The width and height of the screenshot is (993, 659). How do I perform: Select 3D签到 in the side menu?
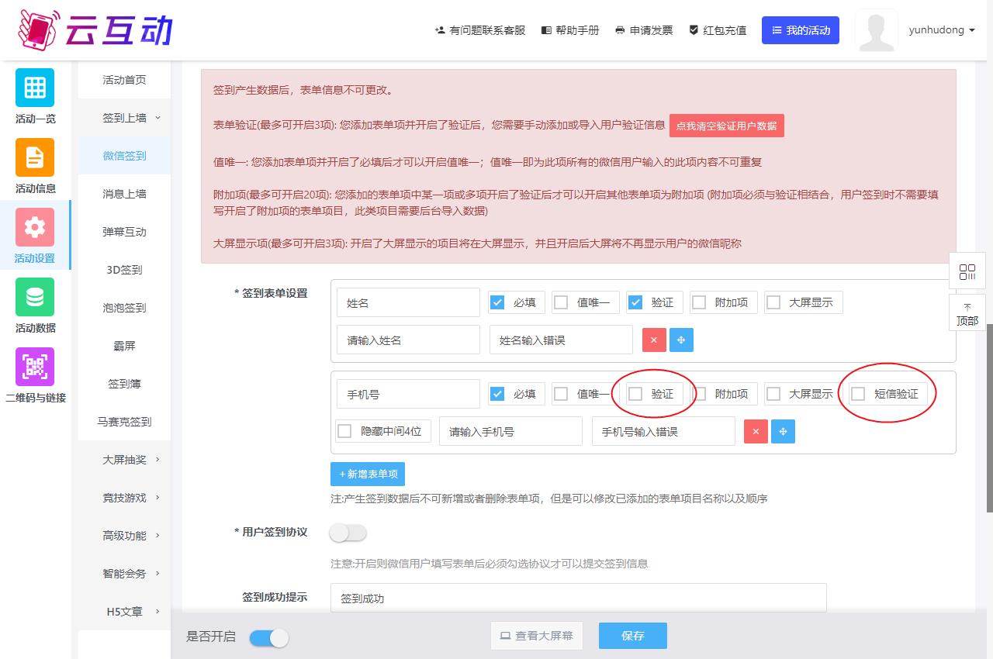click(x=124, y=270)
